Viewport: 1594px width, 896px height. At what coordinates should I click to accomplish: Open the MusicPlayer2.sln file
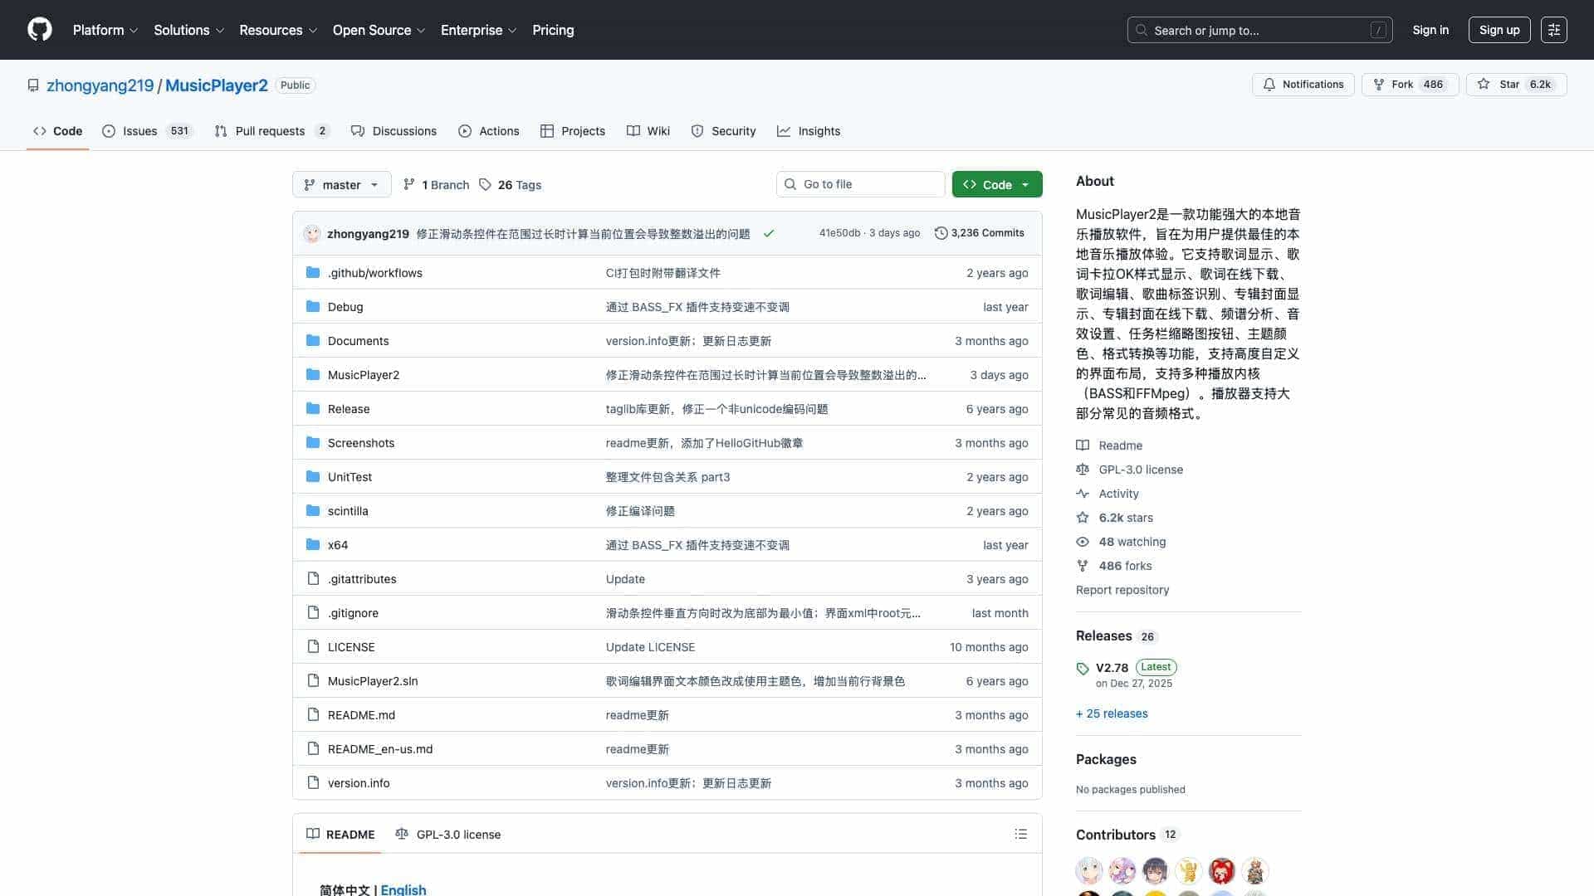tap(373, 681)
